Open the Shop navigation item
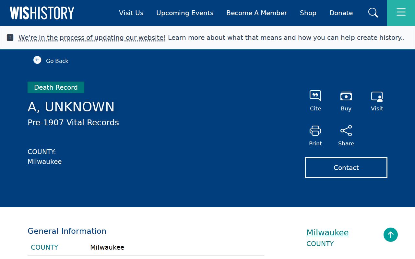415x259 pixels. tap(308, 13)
